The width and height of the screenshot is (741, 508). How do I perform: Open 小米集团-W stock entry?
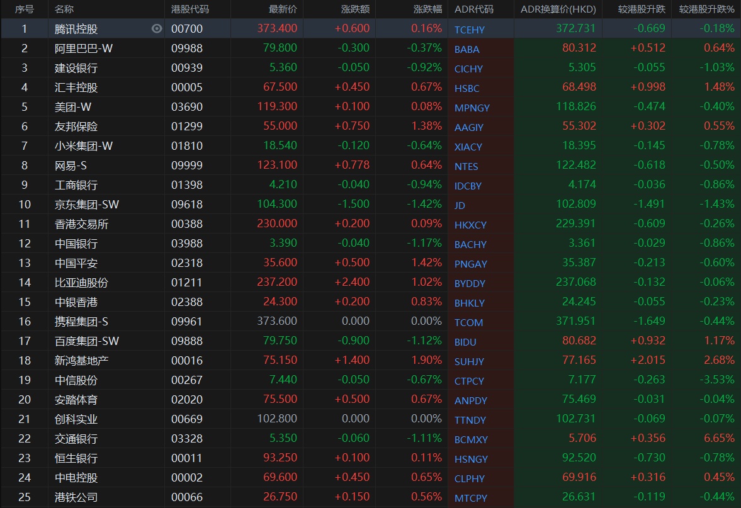pyautogui.click(x=84, y=146)
